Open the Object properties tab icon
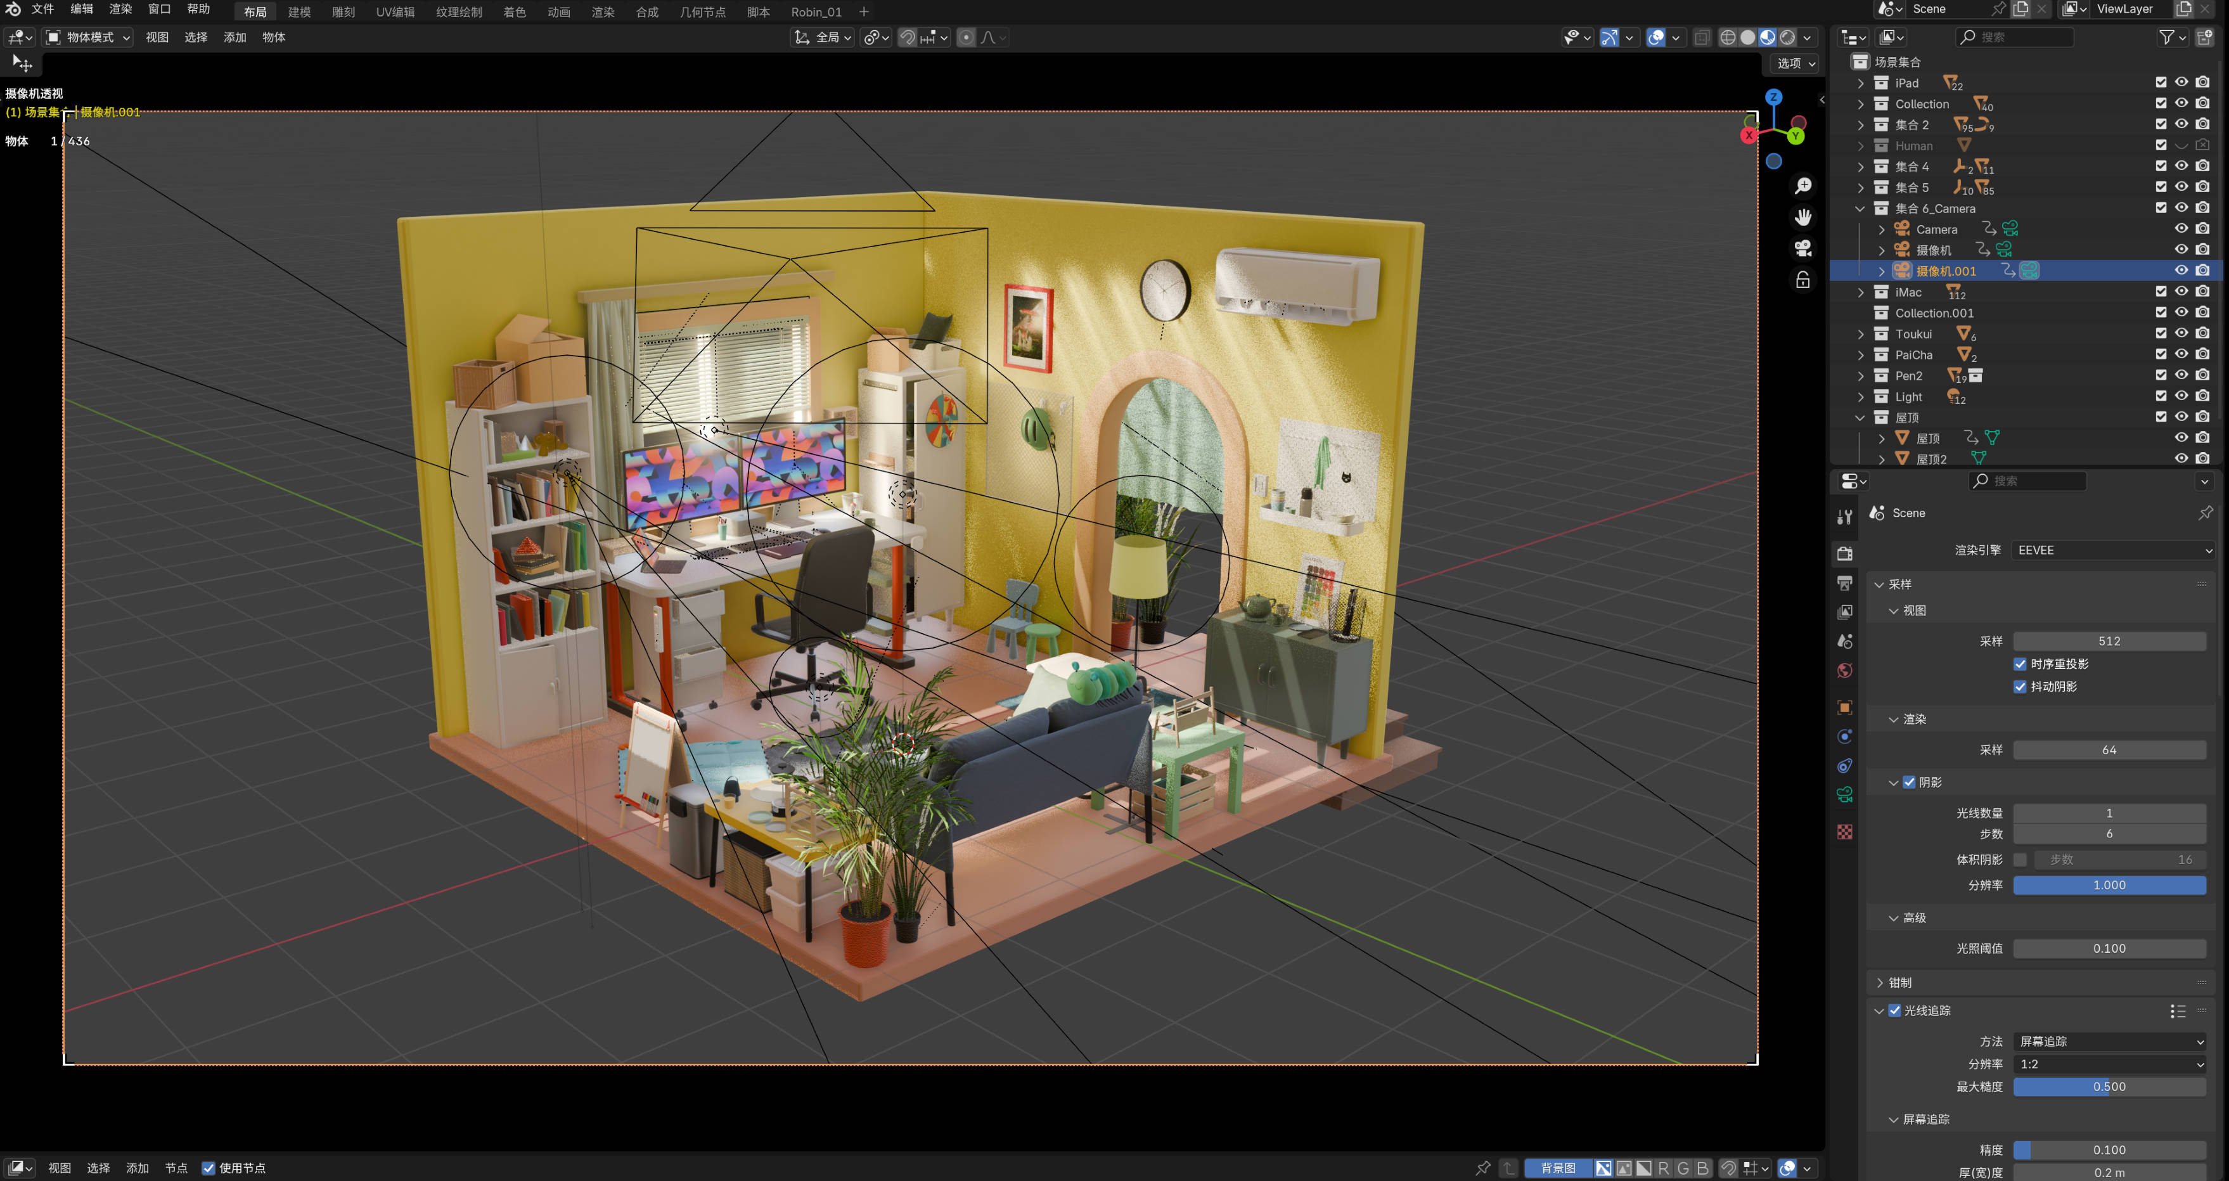 (1844, 707)
